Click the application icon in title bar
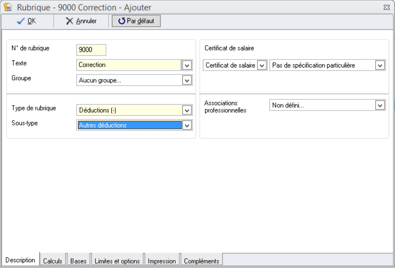 click(7, 8)
